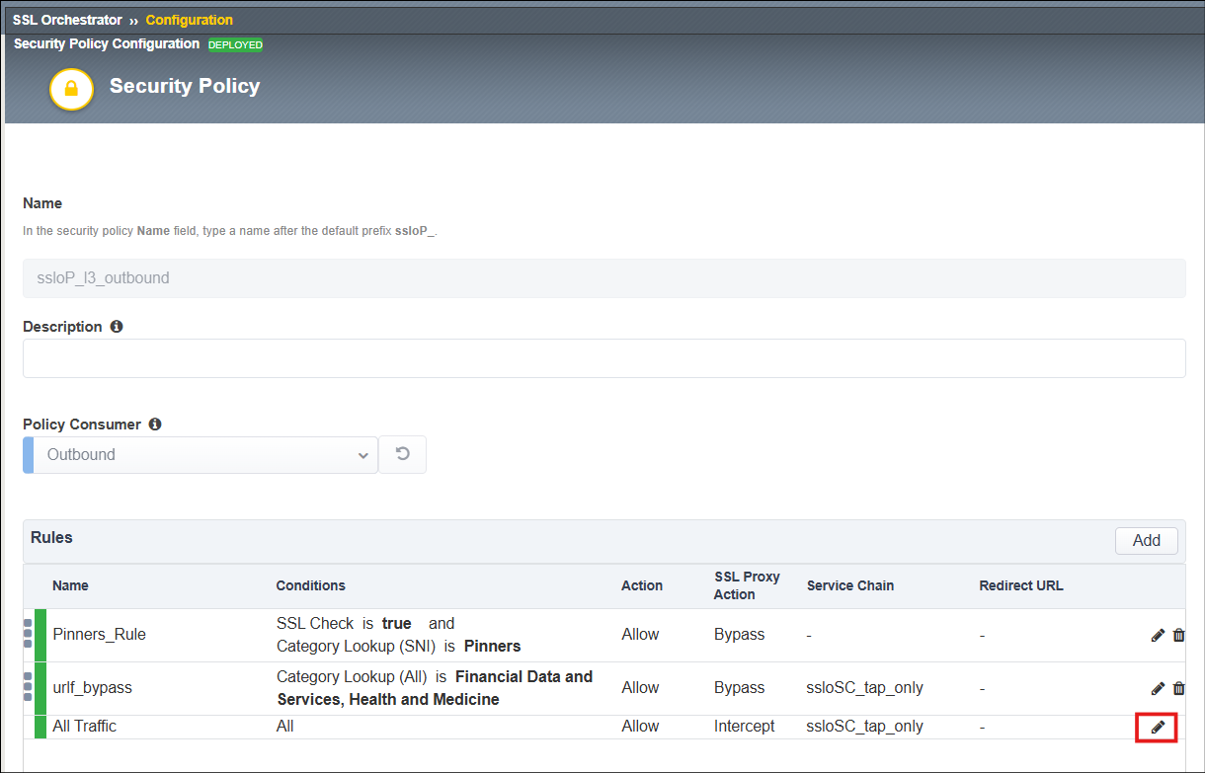This screenshot has width=1205, height=773.
Task: Click the Rules section heading
Action: (x=51, y=538)
